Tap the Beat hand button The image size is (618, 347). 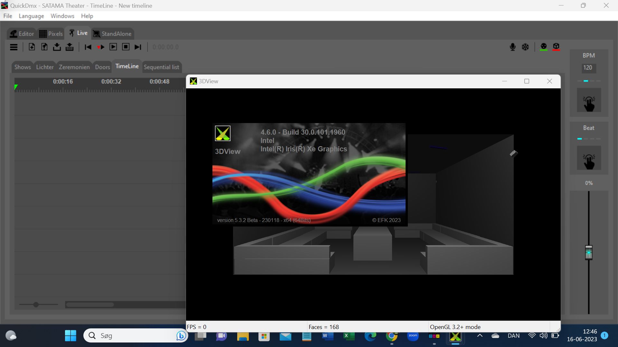pos(588,158)
